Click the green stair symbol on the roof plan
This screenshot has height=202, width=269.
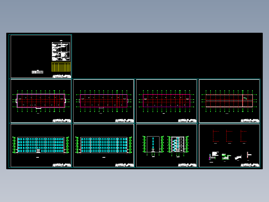pos(245,98)
